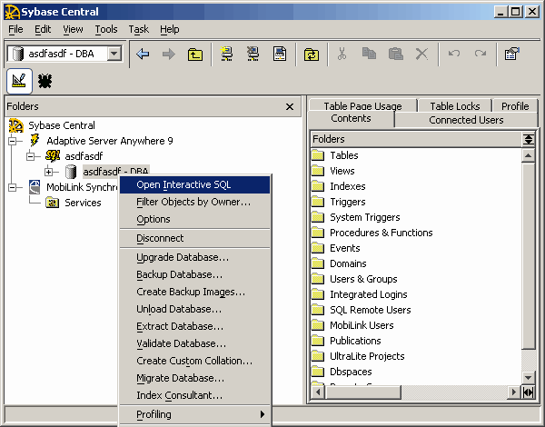This screenshot has height=427, width=545.
Task: Click the Tables folder icon
Action: pyautogui.click(x=318, y=155)
